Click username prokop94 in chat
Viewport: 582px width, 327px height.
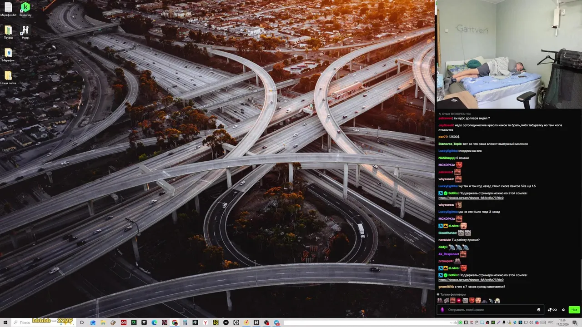(446, 261)
